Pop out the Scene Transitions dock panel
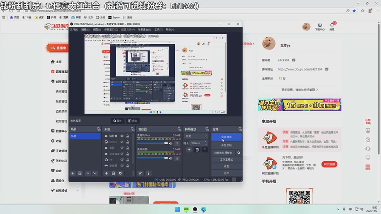The width and height of the screenshot is (381, 214). click(x=207, y=129)
